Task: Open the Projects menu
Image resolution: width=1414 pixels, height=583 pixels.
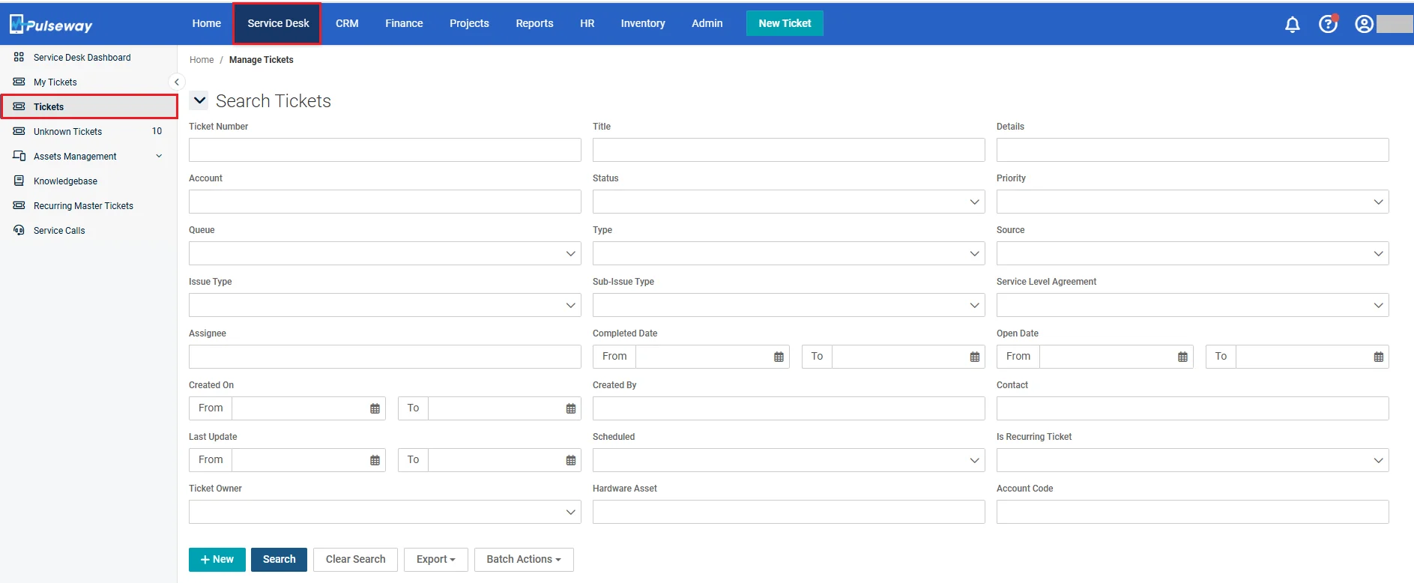Action: tap(469, 23)
